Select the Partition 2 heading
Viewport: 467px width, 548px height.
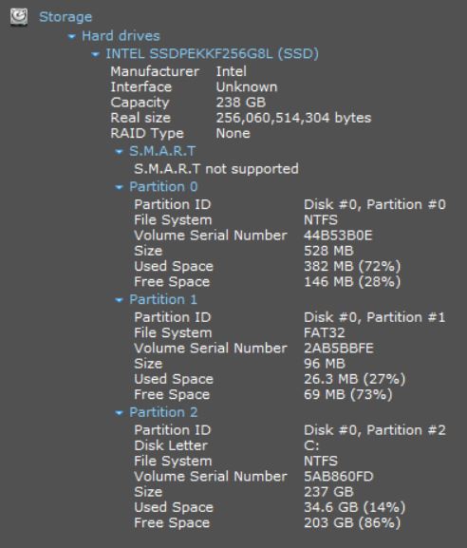[x=163, y=412]
